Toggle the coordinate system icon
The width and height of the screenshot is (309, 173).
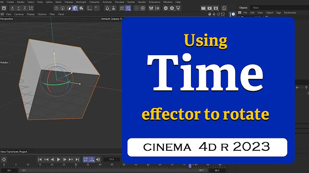pyautogui.click(x=31, y=8)
